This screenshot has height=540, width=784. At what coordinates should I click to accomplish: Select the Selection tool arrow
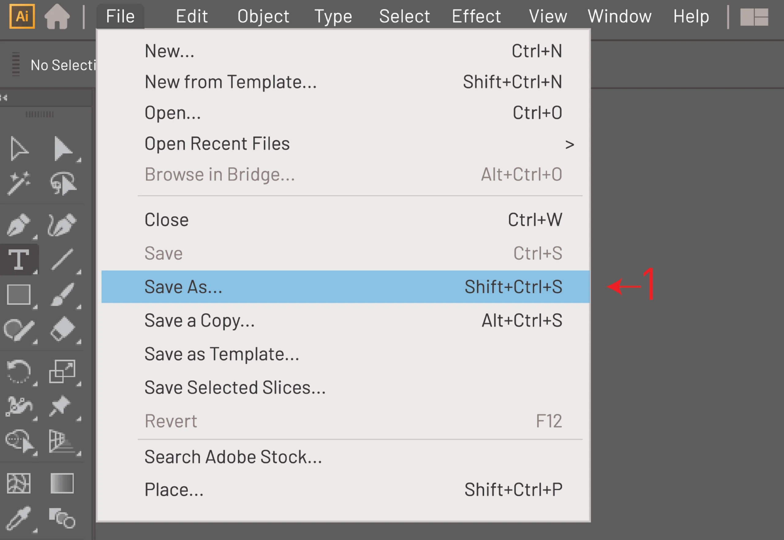click(x=19, y=149)
